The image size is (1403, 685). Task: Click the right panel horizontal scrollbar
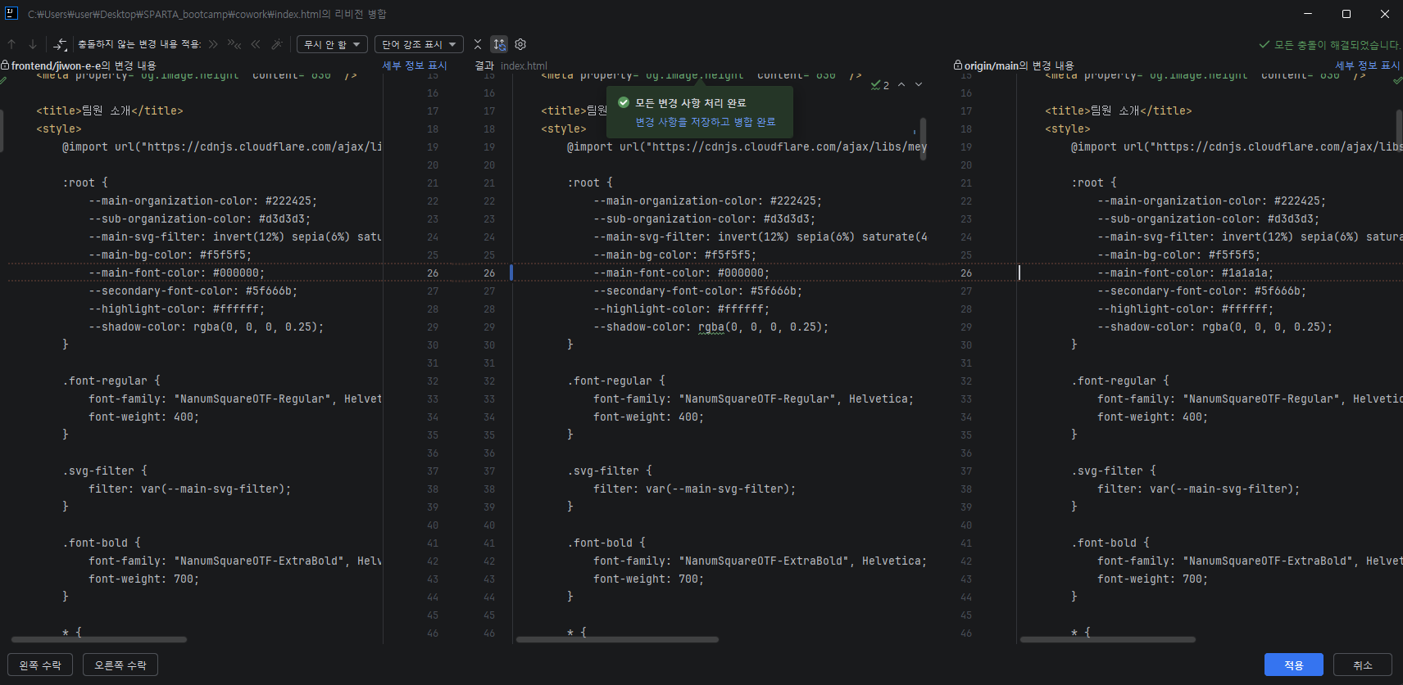pos(1108,639)
